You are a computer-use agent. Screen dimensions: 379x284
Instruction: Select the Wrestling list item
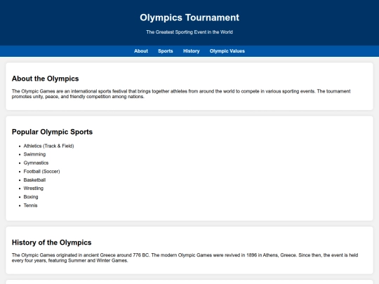34,189
